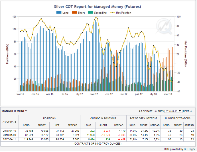Click the NUMBER OF TRADERS header
The height and width of the screenshot is (152, 197).
(x=178, y=118)
